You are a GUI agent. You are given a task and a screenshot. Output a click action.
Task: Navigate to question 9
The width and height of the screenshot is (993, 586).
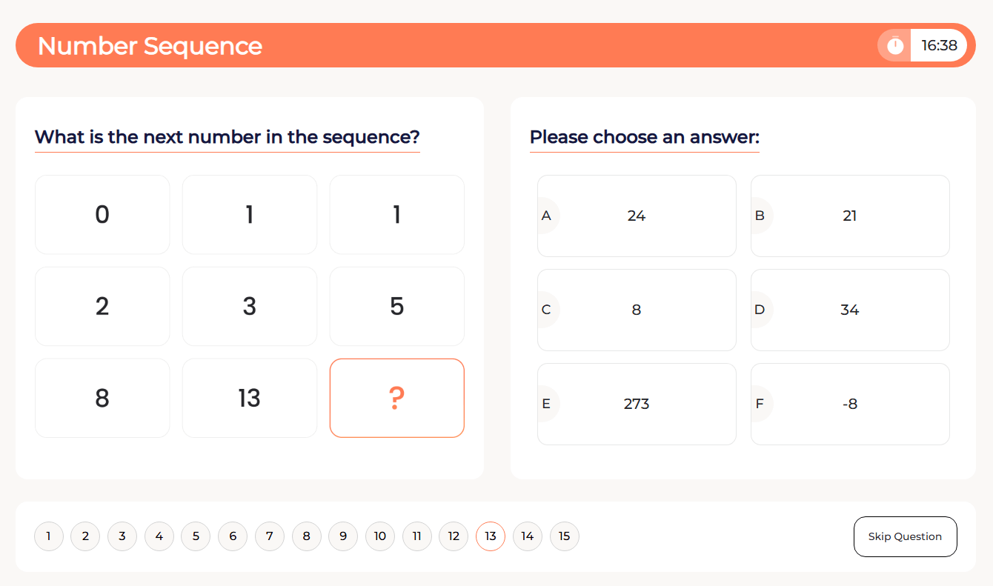(x=343, y=536)
